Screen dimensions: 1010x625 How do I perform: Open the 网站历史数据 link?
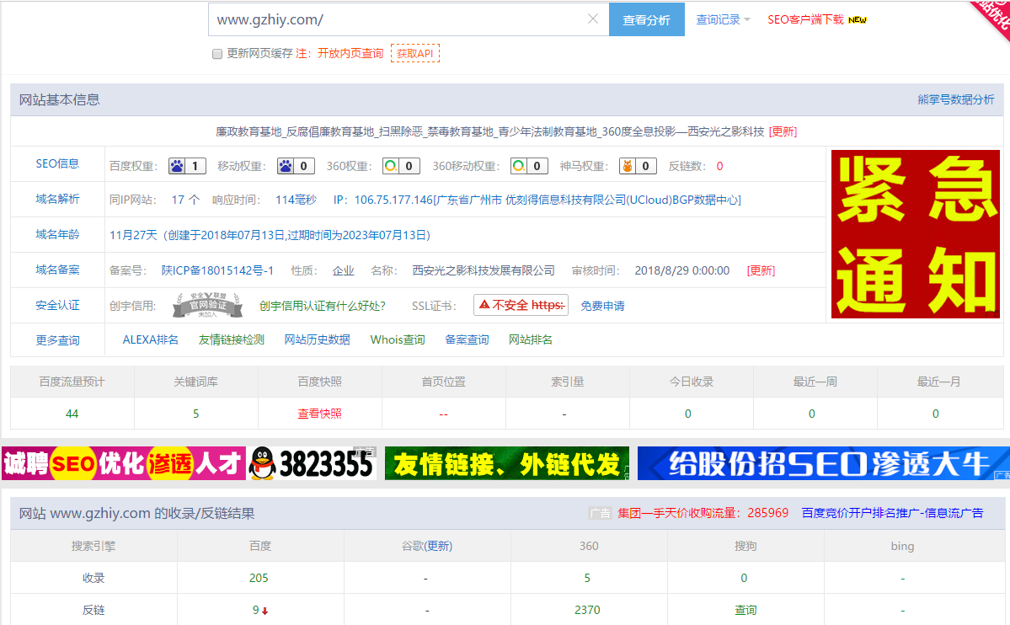[x=318, y=339]
